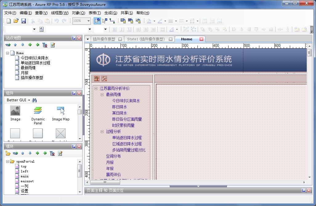Search widgets with the binoculars icon

coord(34,100)
